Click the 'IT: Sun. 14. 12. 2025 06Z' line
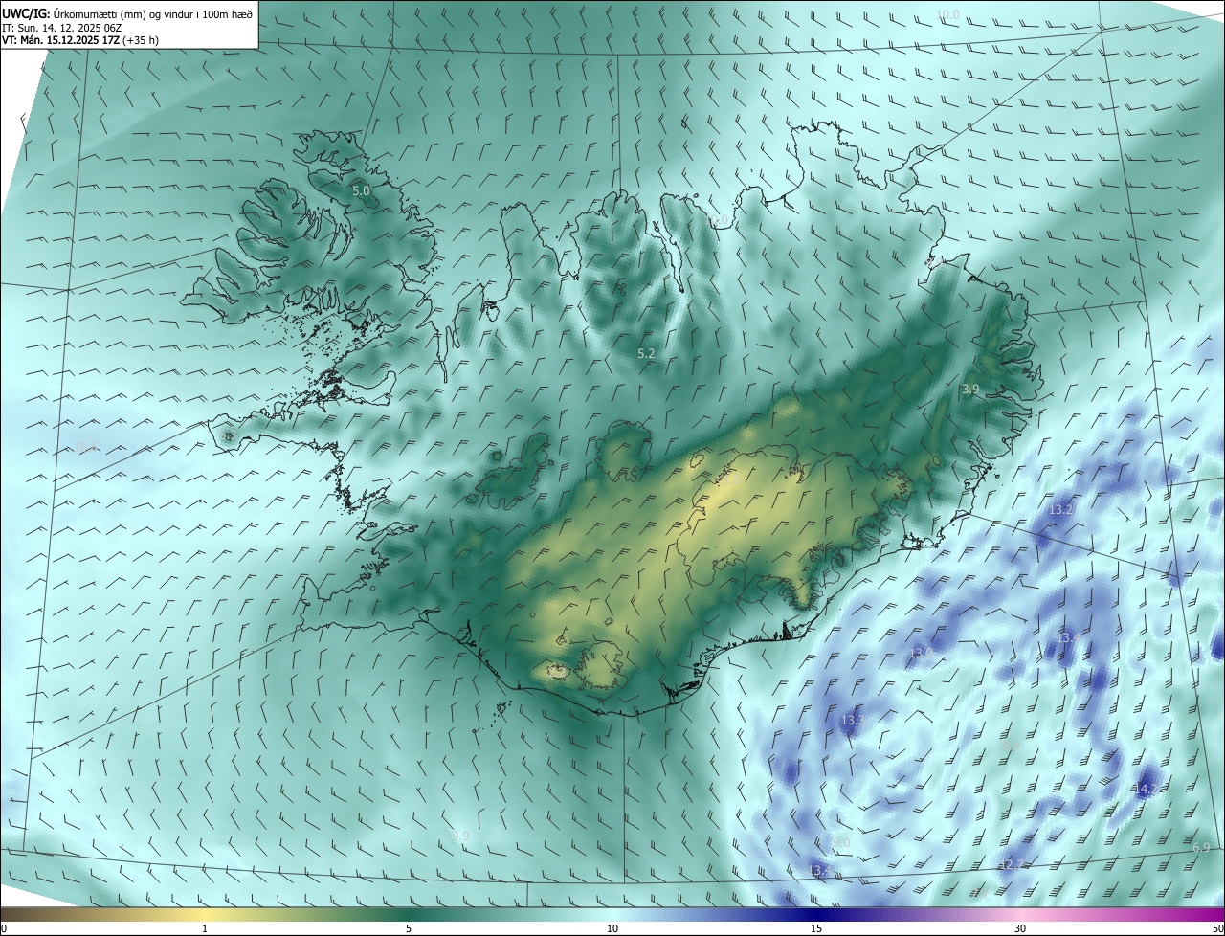The height and width of the screenshot is (936, 1225). [63, 27]
